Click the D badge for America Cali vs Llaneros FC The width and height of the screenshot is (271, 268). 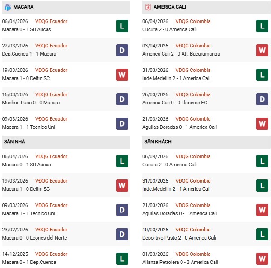point(262,99)
